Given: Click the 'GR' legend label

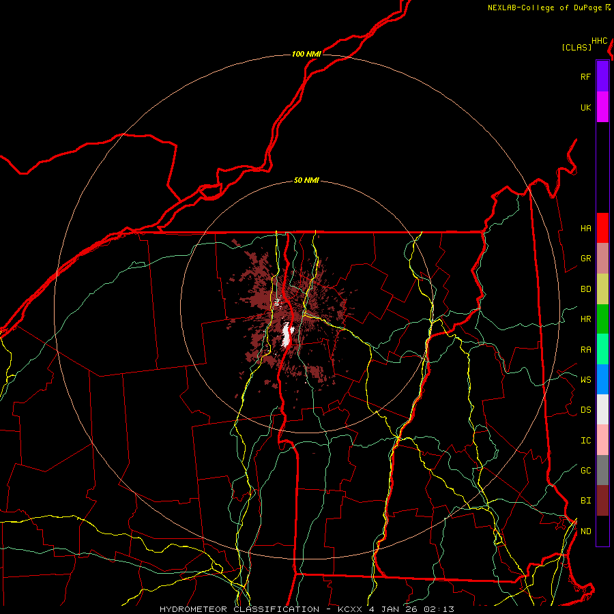Looking at the screenshot, I should [x=585, y=259].
